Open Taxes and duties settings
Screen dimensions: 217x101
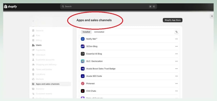click(x=44, y=70)
